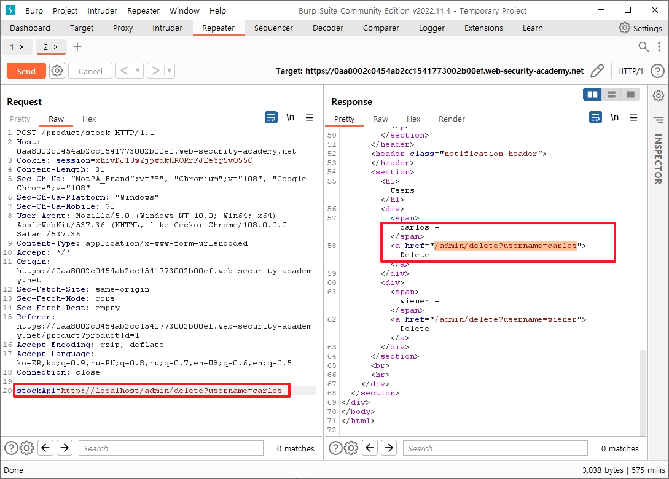This screenshot has width=669, height=479.
Task: Click the Cookie session header line
Action: pyautogui.click(x=135, y=160)
